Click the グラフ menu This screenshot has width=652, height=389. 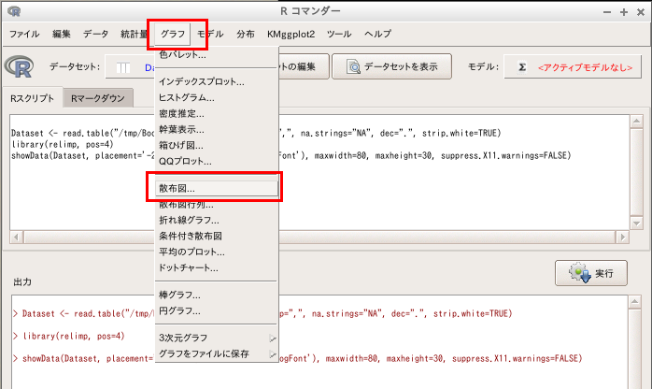(x=173, y=34)
